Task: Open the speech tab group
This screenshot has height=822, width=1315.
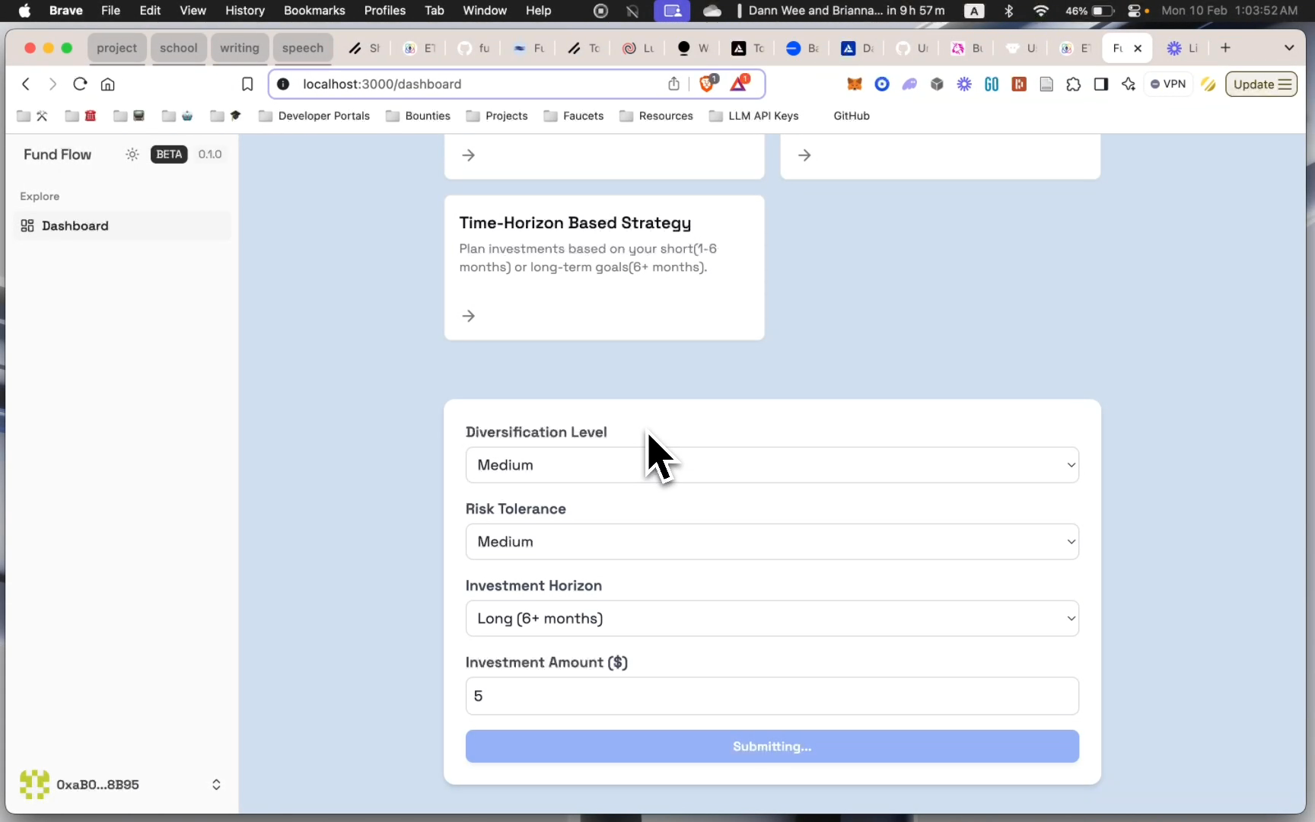Action: coord(302,48)
